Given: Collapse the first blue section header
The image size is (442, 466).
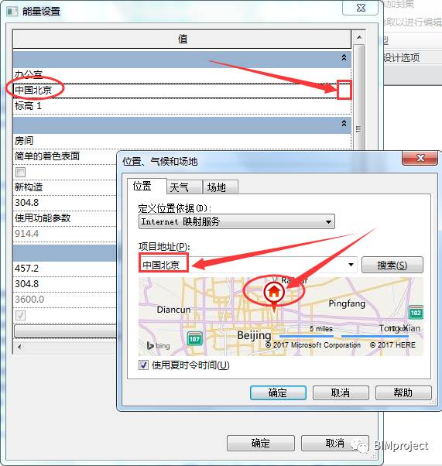Looking at the screenshot, I should coord(344,57).
